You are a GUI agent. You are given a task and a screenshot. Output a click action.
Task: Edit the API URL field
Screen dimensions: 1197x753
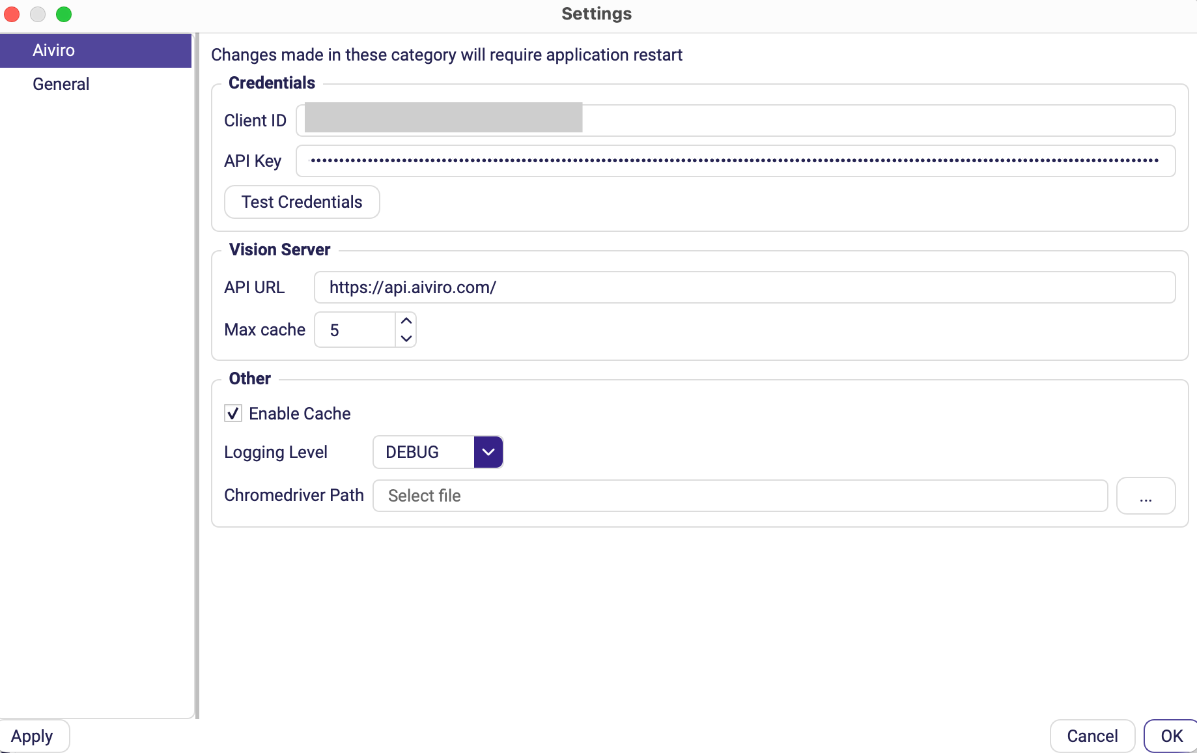[x=744, y=287]
